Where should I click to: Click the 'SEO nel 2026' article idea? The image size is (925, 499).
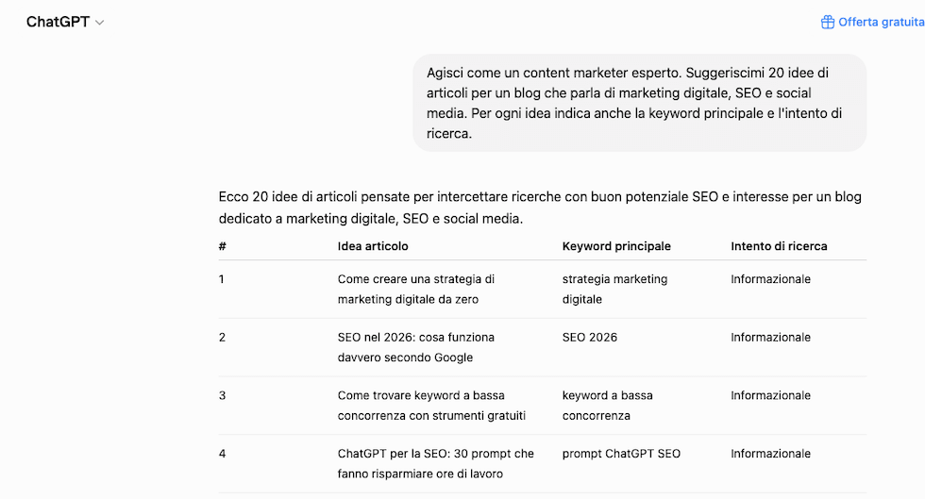416,347
